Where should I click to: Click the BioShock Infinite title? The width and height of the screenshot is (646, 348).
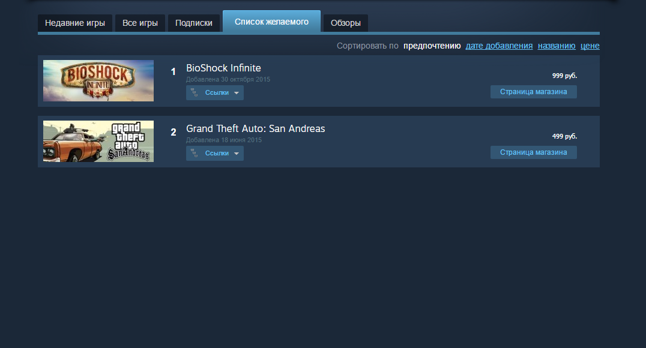(x=223, y=68)
